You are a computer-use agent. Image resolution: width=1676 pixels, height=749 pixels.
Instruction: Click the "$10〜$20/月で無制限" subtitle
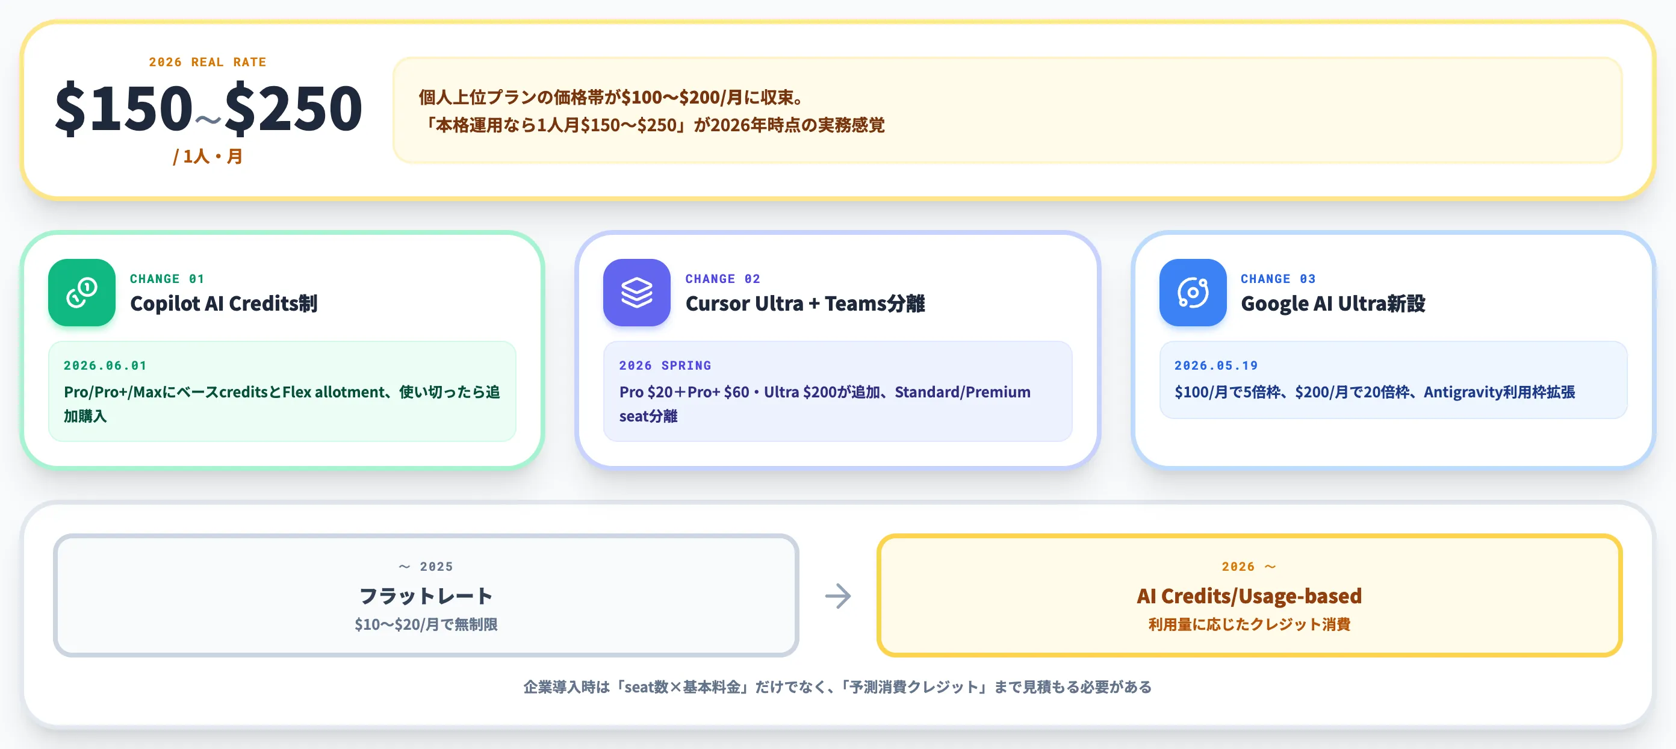(x=426, y=625)
